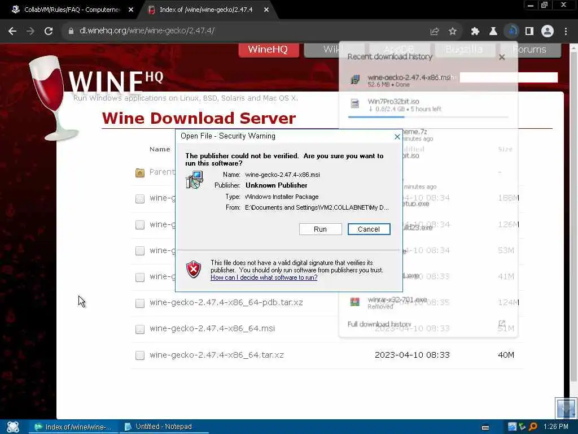Click the downloads icon in Chrome toolbar
The image size is (578, 434).
(x=511, y=32)
